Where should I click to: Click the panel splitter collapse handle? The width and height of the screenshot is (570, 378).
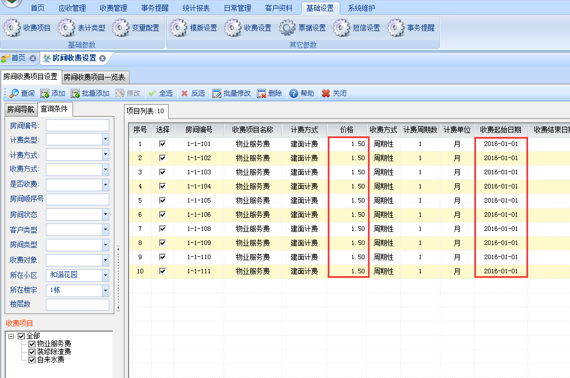pyautogui.click(x=118, y=278)
